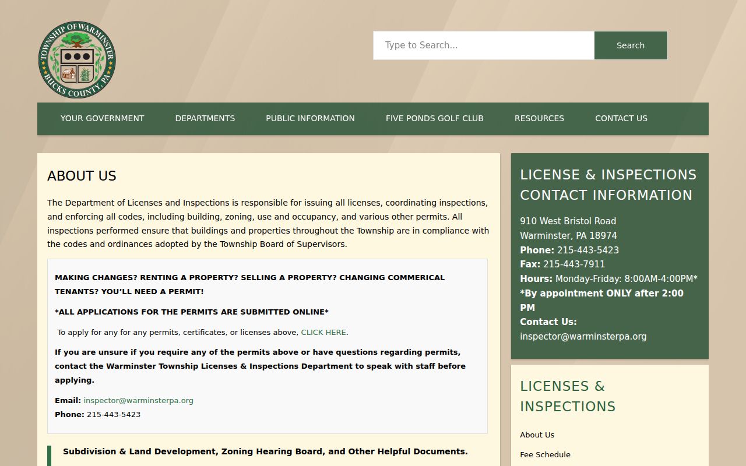Click the fax number 215-443-7911
Viewport: 746px width, 466px height.
pyautogui.click(x=574, y=264)
